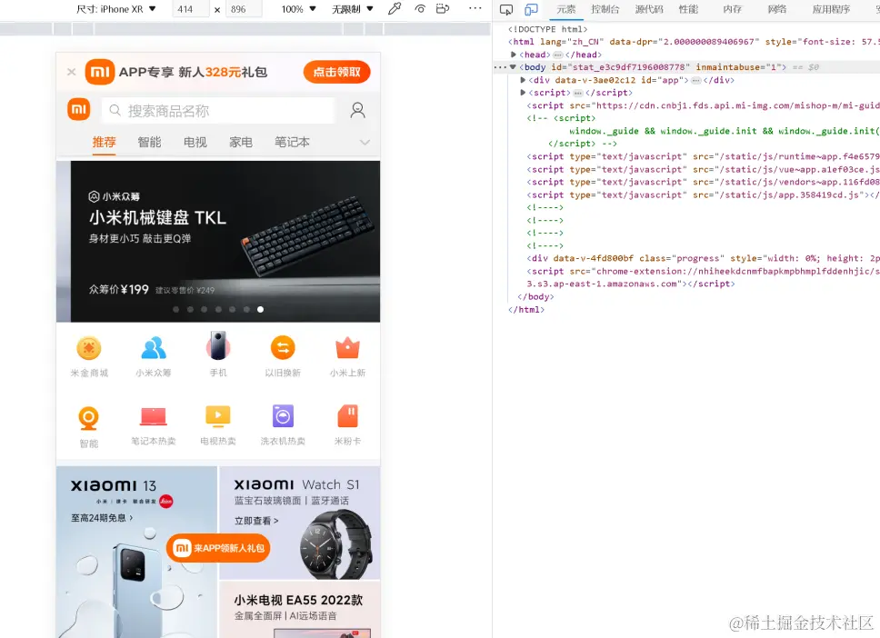Select the 家电 tab
Viewport: 880px width, 638px height.
click(241, 142)
